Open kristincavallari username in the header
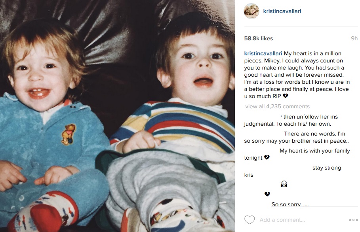The height and width of the screenshot is (232, 360). click(x=282, y=11)
